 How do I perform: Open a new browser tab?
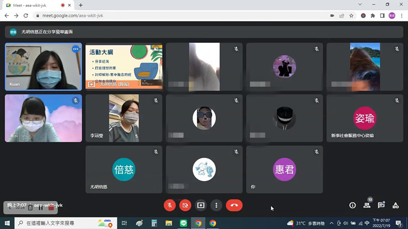coord(81,5)
